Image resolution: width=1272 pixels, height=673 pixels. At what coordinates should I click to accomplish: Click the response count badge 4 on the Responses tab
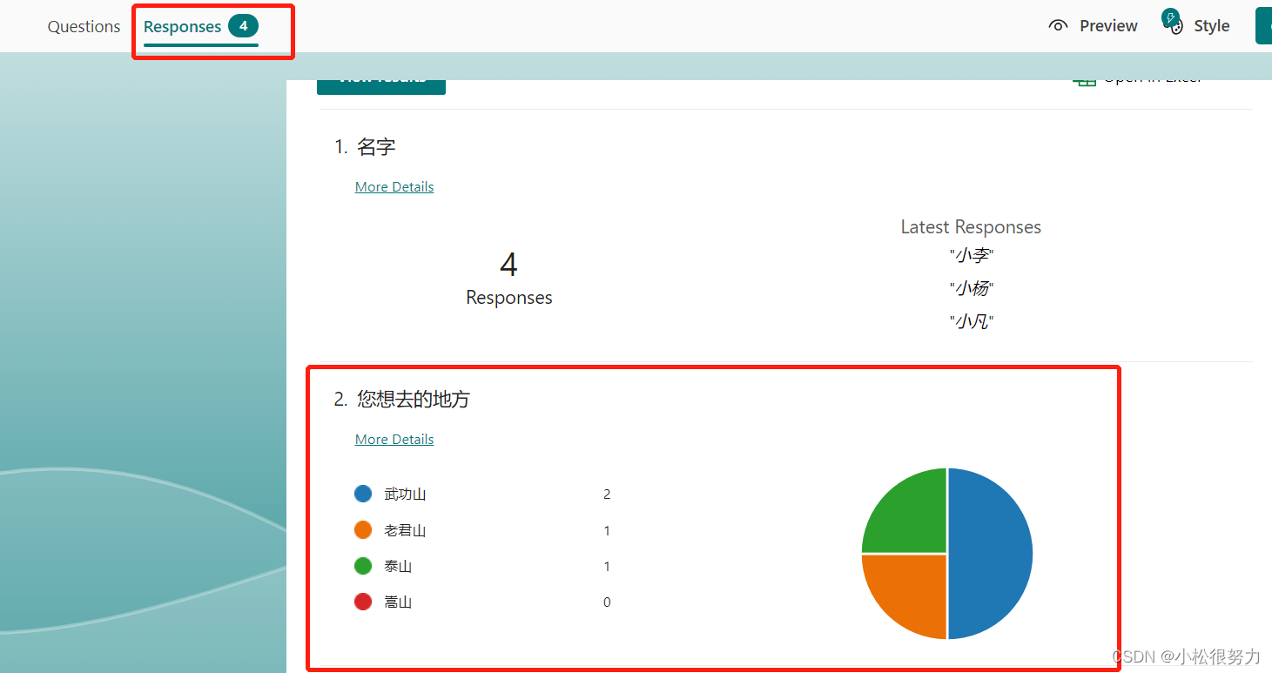[244, 26]
